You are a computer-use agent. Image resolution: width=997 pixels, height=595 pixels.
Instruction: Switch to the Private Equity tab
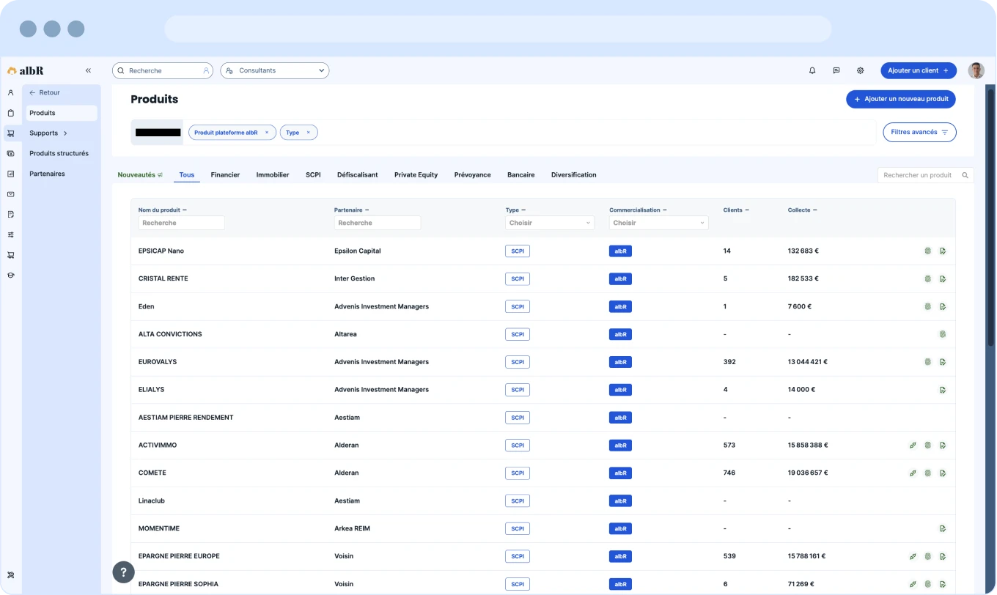pos(416,175)
